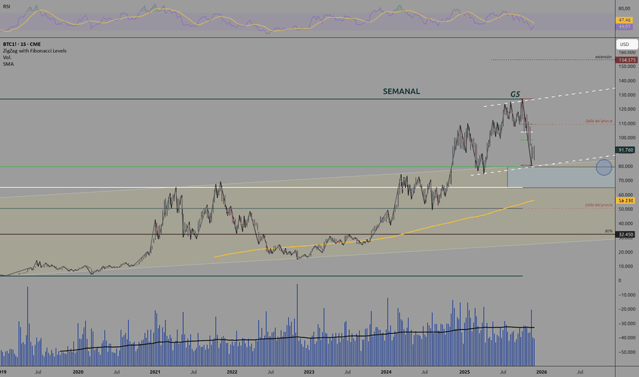Click 140.000 on the price axis

[627, 81]
